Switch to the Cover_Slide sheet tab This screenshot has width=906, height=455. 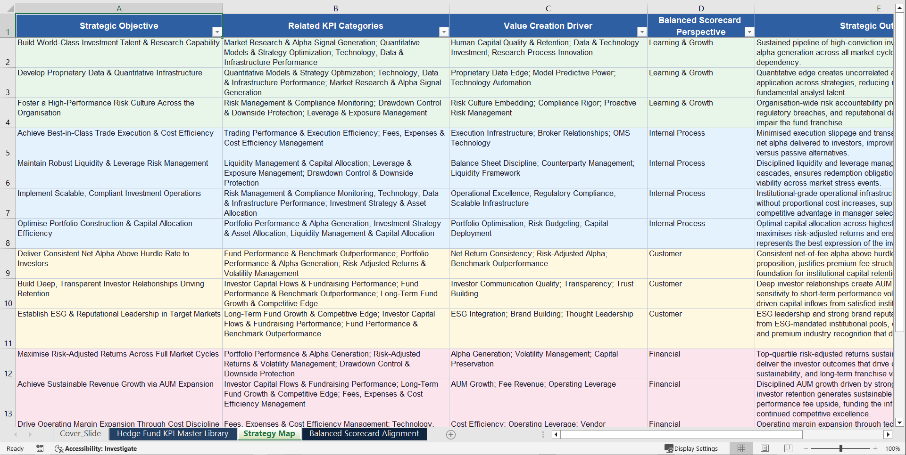(81, 434)
